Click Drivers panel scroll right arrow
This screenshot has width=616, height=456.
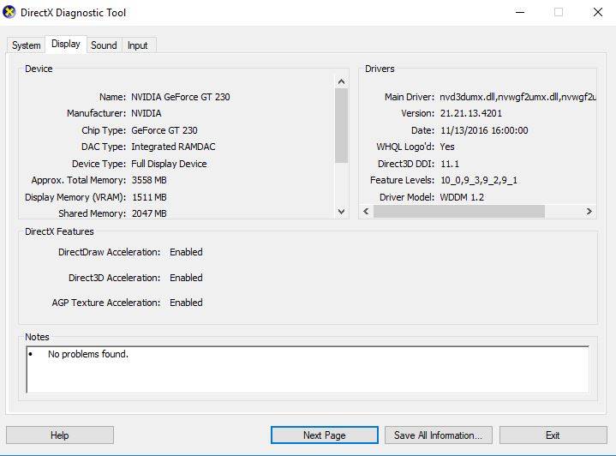coord(589,212)
